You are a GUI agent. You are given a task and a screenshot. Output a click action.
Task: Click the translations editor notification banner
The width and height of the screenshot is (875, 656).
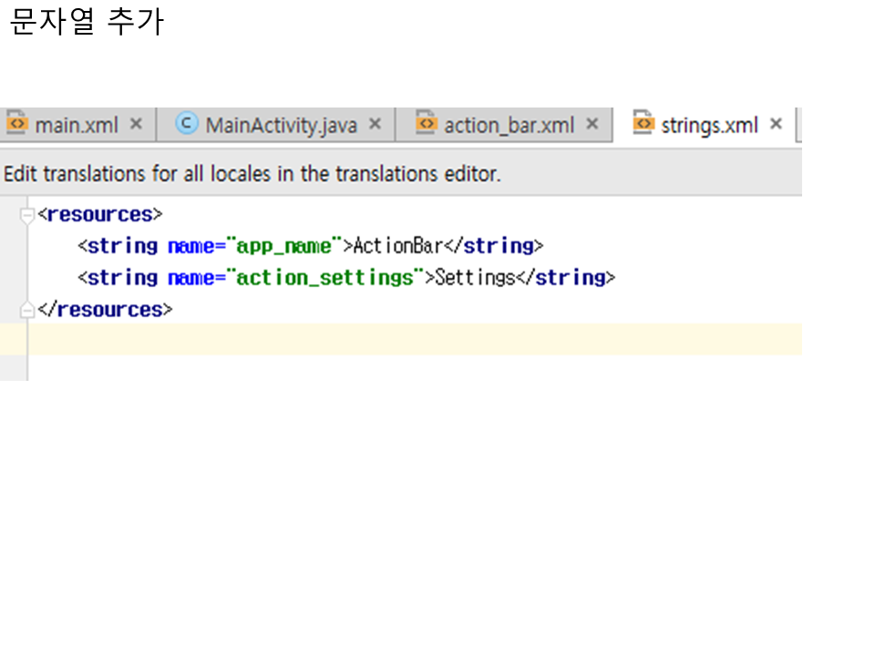(x=252, y=173)
